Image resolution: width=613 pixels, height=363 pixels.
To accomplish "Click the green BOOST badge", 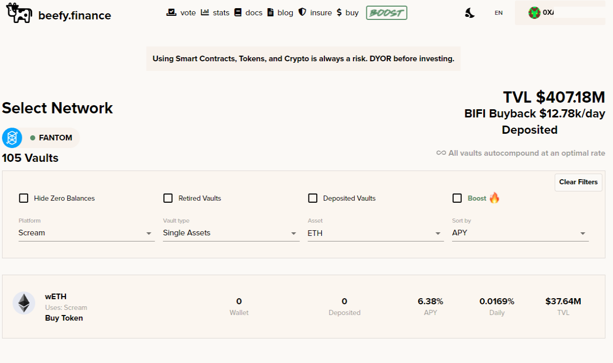I will [387, 13].
